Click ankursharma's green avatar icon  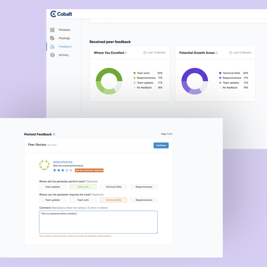coord(44,165)
